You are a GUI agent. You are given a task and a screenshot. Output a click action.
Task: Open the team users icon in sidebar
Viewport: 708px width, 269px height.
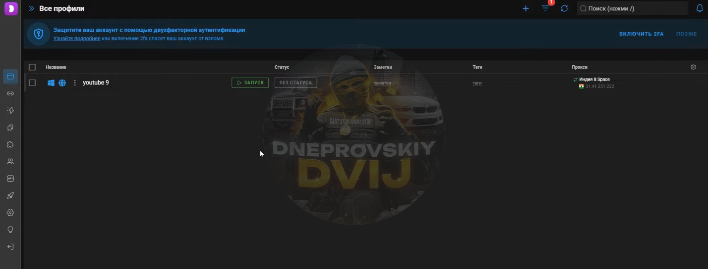[x=10, y=162]
